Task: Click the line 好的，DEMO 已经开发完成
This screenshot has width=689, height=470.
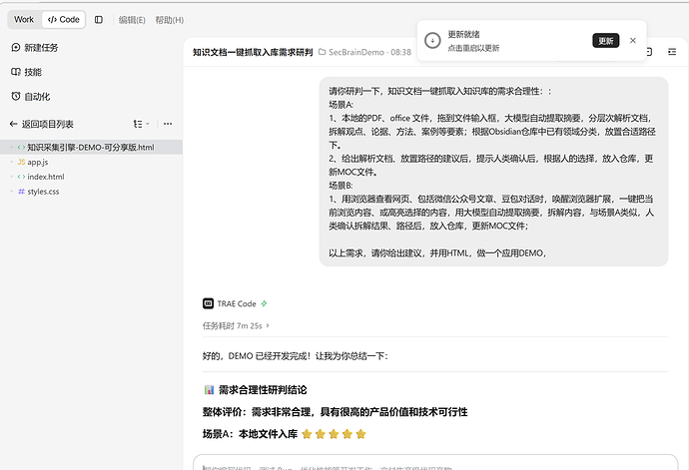Action: click(296, 356)
